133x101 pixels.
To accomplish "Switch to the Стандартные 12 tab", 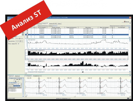I will [37, 76].
